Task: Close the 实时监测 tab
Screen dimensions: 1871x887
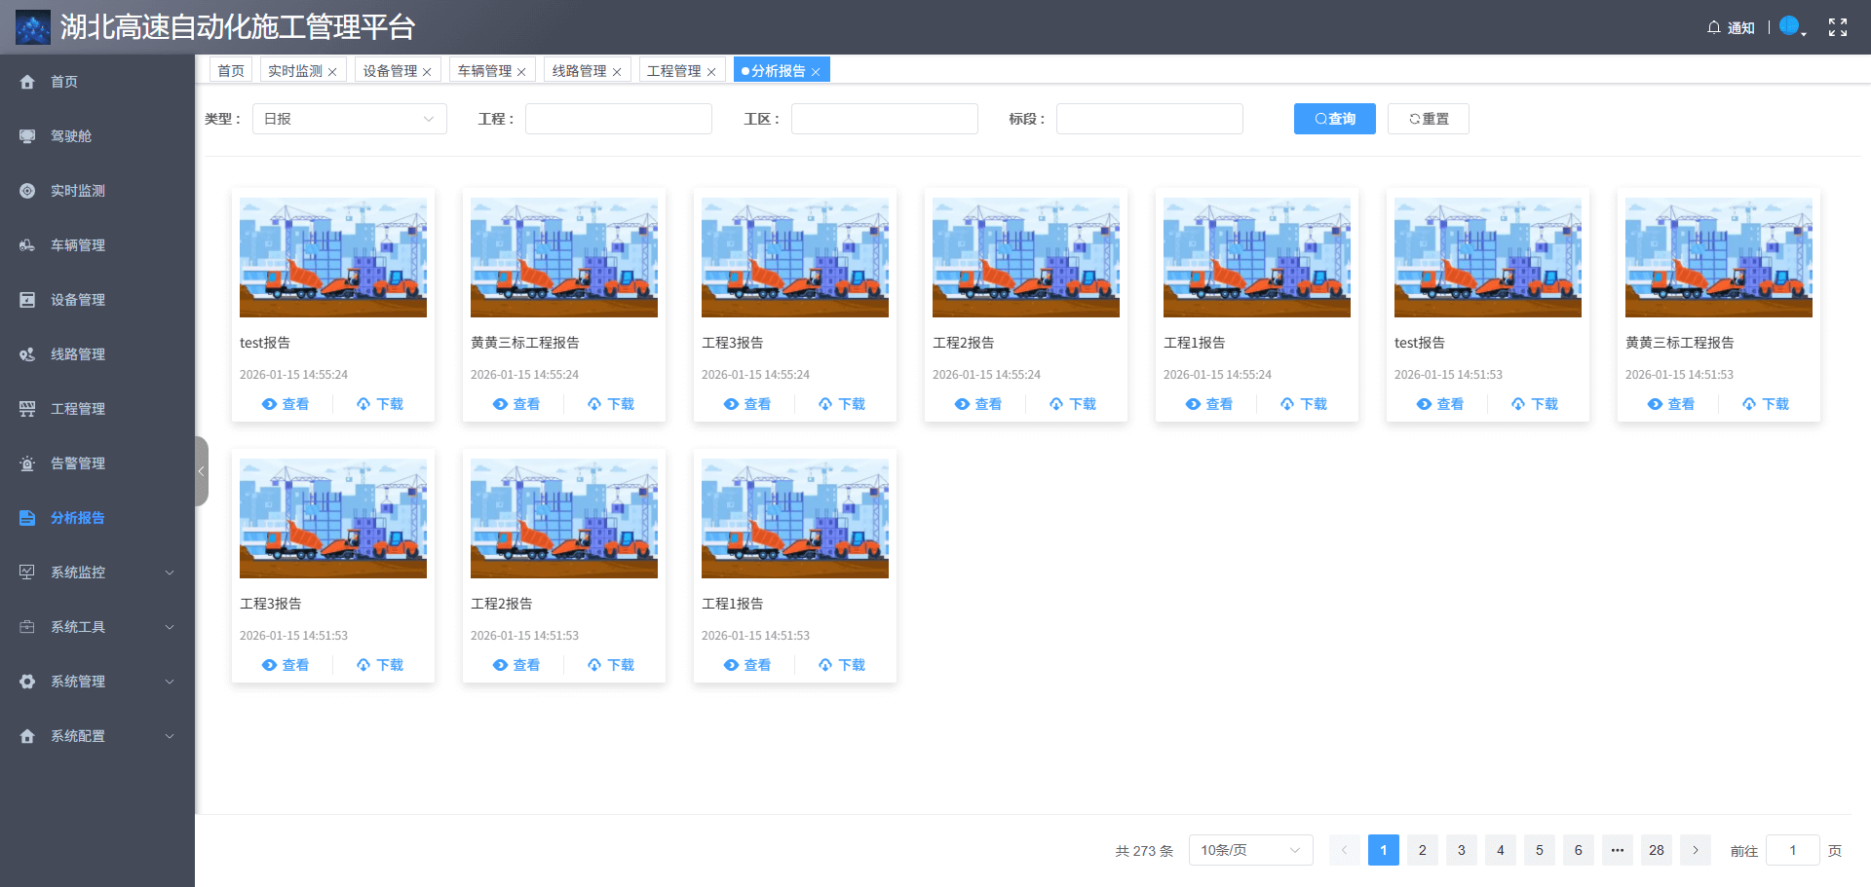Action: click(333, 69)
